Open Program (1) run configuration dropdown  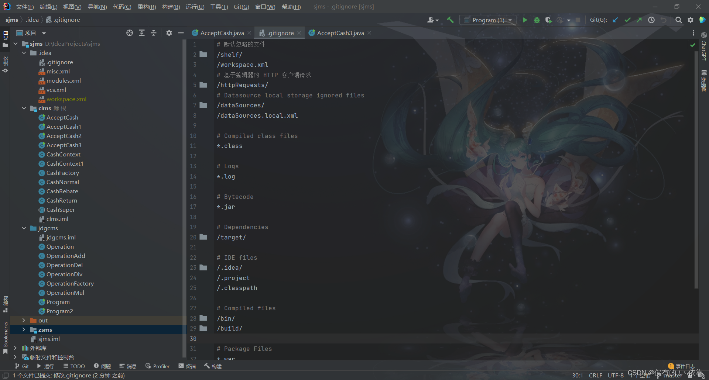point(487,20)
